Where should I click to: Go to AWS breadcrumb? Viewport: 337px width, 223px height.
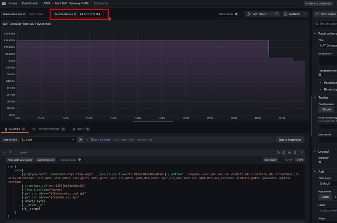click(x=46, y=3)
